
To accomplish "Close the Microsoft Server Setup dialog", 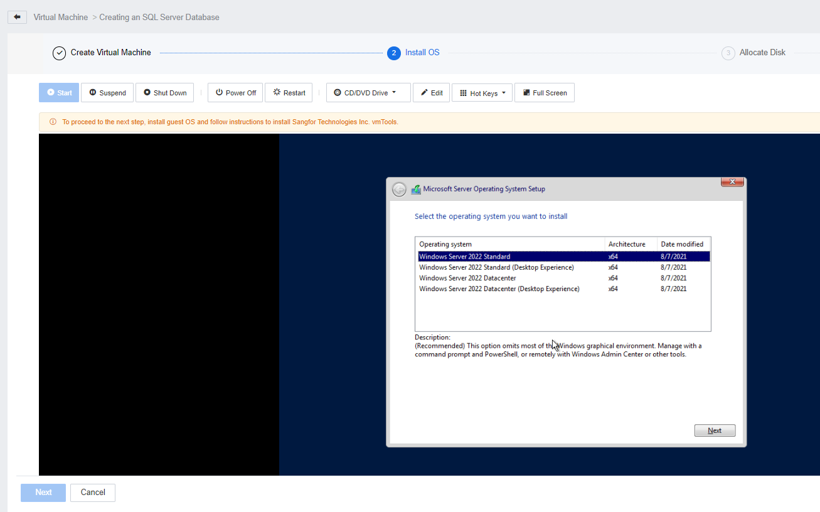I will point(732,182).
